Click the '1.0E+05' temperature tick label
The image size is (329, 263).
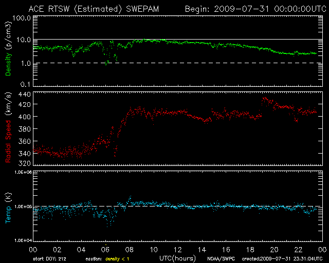(23, 206)
